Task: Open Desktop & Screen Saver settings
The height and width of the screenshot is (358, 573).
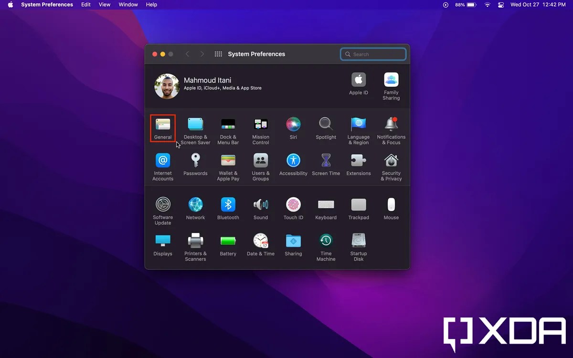Action: click(x=195, y=126)
